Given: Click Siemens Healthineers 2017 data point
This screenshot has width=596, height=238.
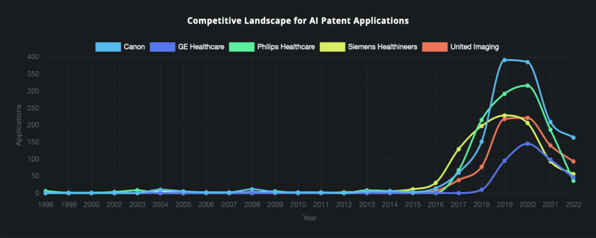Looking at the screenshot, I should pos(459,149).
